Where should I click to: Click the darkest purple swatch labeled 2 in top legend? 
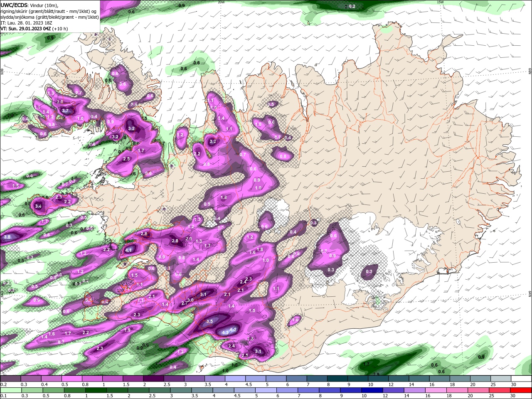[154, 379]
